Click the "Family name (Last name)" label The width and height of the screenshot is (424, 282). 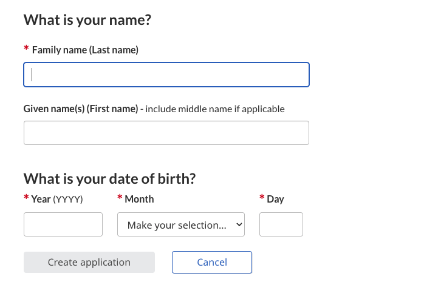[x=85, y=50]
